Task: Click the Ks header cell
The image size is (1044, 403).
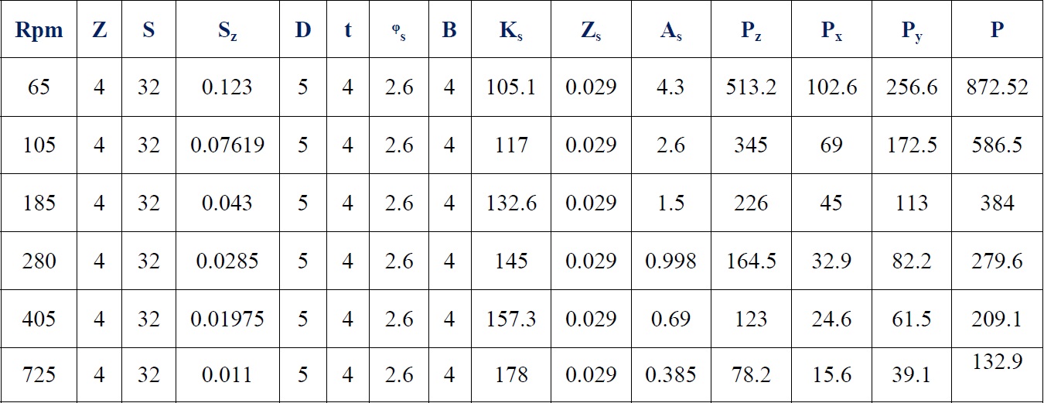Action: 510,29
